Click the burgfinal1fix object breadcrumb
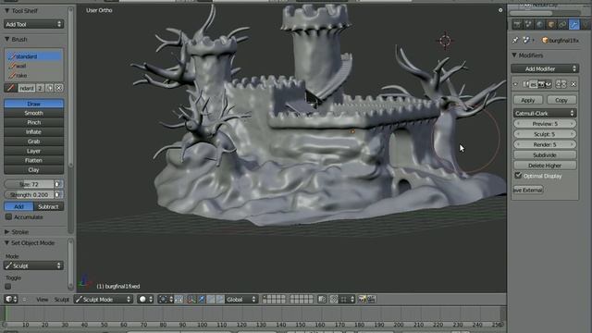Image resolution: width=592 pixels, height=333 pixels. tap(561, 40)
